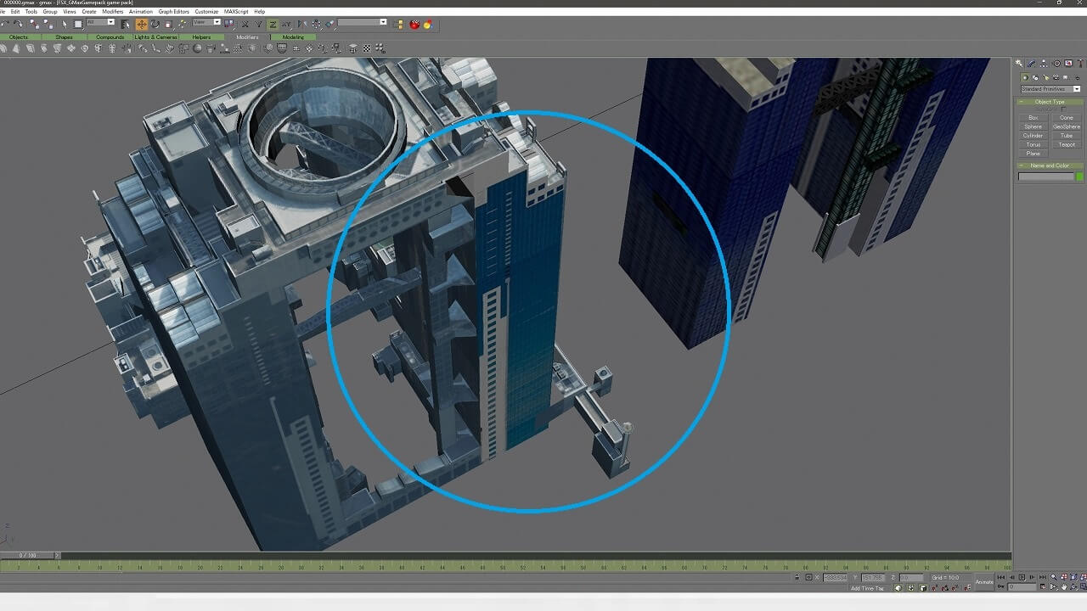Viewport: 1087px width, 611px height.
Task: Click the Sphere primitive button
Action: point(1033,126)
